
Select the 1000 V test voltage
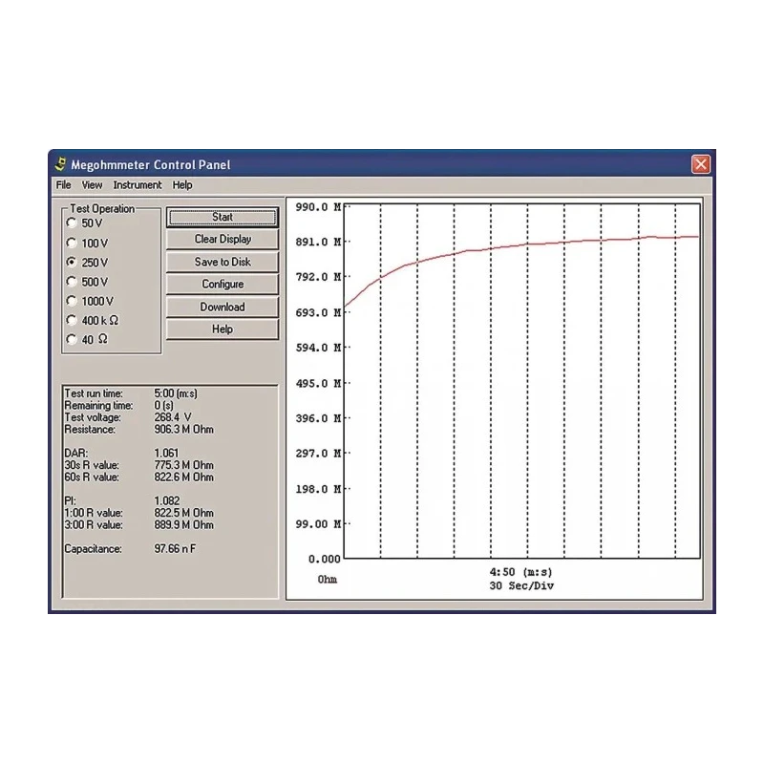tap(90, 301)
